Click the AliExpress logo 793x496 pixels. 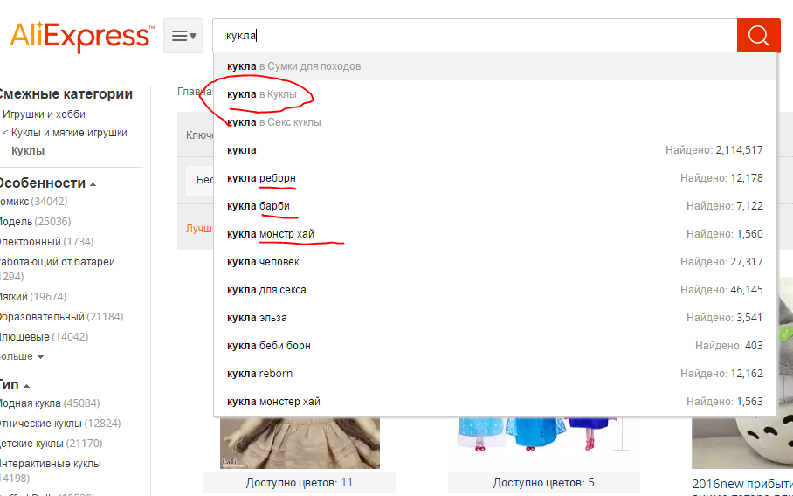tap(82, 36)
